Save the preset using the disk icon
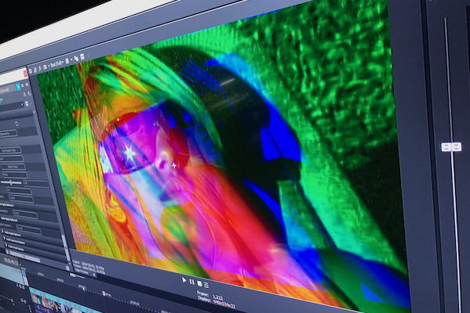 (x=27, y=104)
